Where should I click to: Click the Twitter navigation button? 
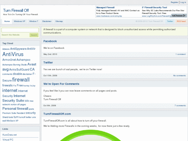[170, 21]
